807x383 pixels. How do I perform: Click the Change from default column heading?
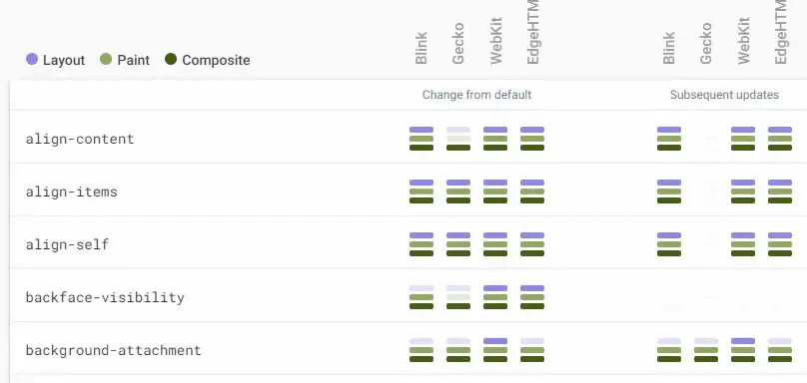coord(477,95)
